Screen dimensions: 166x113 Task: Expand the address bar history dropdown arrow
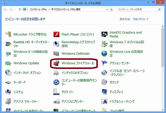click(107, 9)
